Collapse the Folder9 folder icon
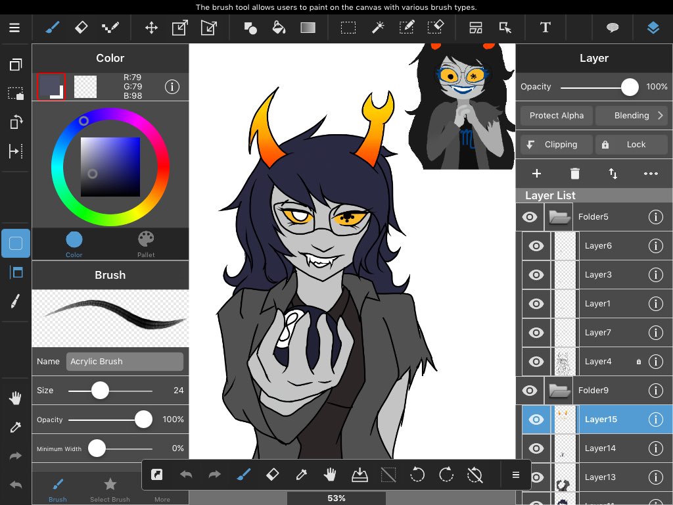673x505 pixels. coord(559,391)
